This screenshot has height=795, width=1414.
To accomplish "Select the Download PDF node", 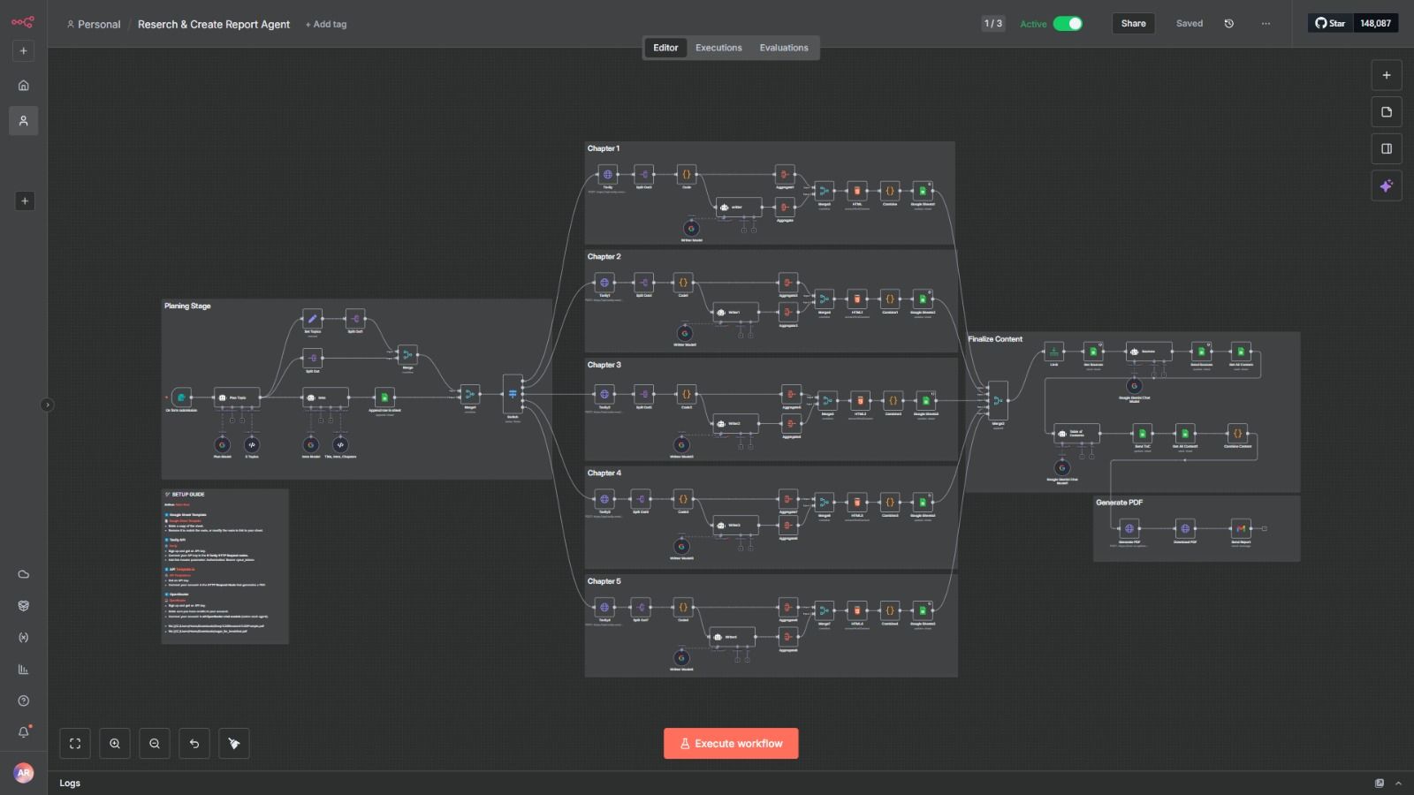I will (1185, 528).
